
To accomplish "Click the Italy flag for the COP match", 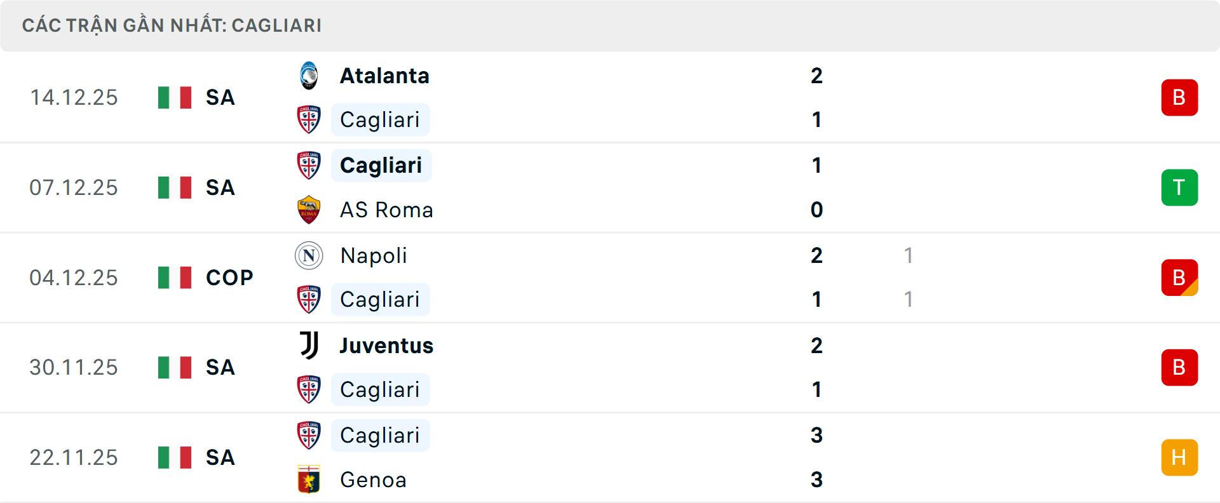I will tap(174, 277).
